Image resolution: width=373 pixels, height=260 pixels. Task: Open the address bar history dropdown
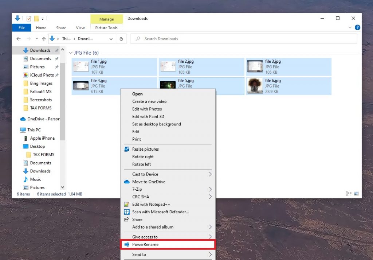point(111,39)
